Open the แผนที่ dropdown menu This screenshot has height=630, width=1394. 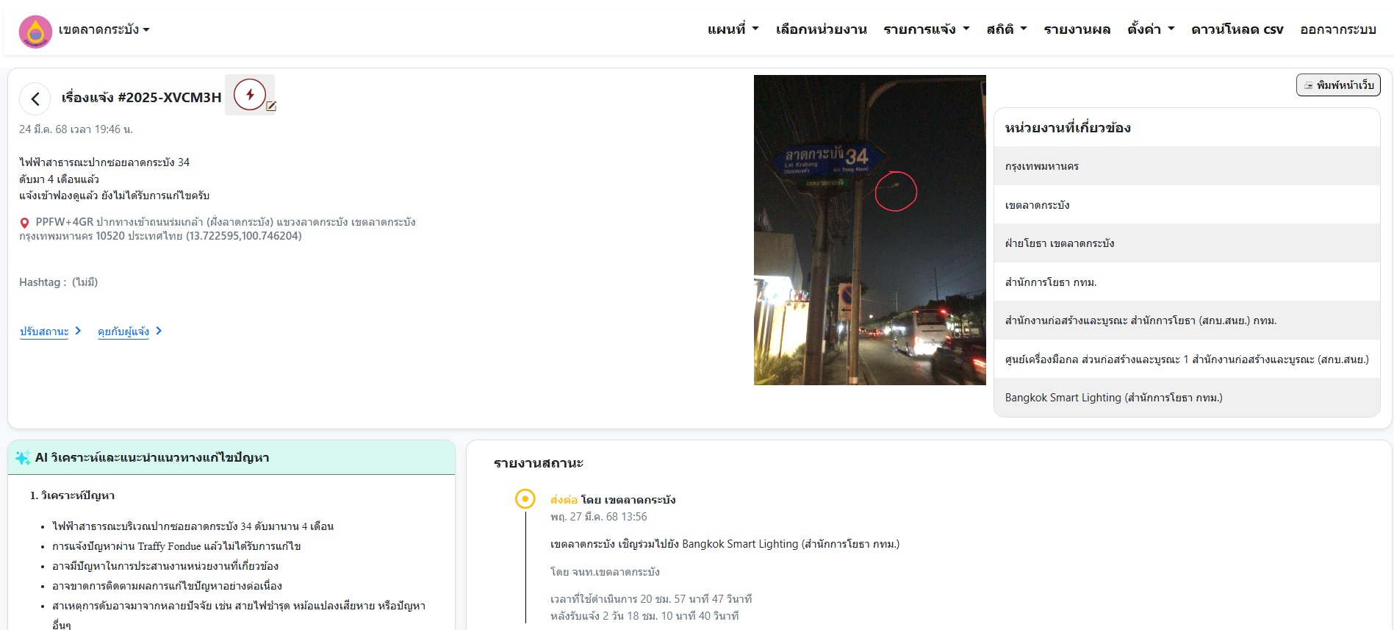point(733,29)
